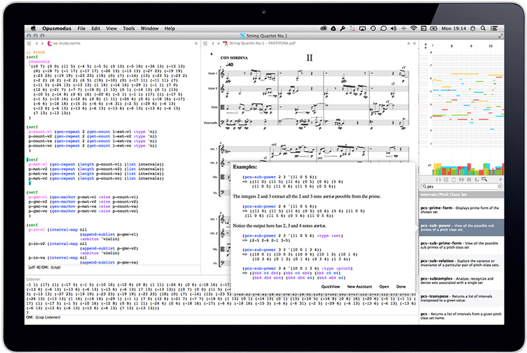This screenshot has height=353, width=527.
Task: Click the ;; Pitch comment in editor
Action: point(36,53)
